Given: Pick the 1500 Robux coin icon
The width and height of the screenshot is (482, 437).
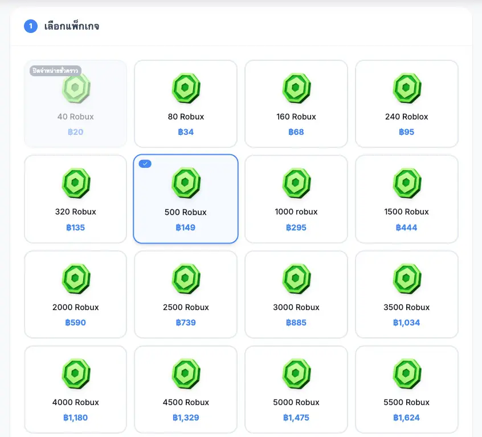Looking at the screenshot, I should (x=407, y=183).
